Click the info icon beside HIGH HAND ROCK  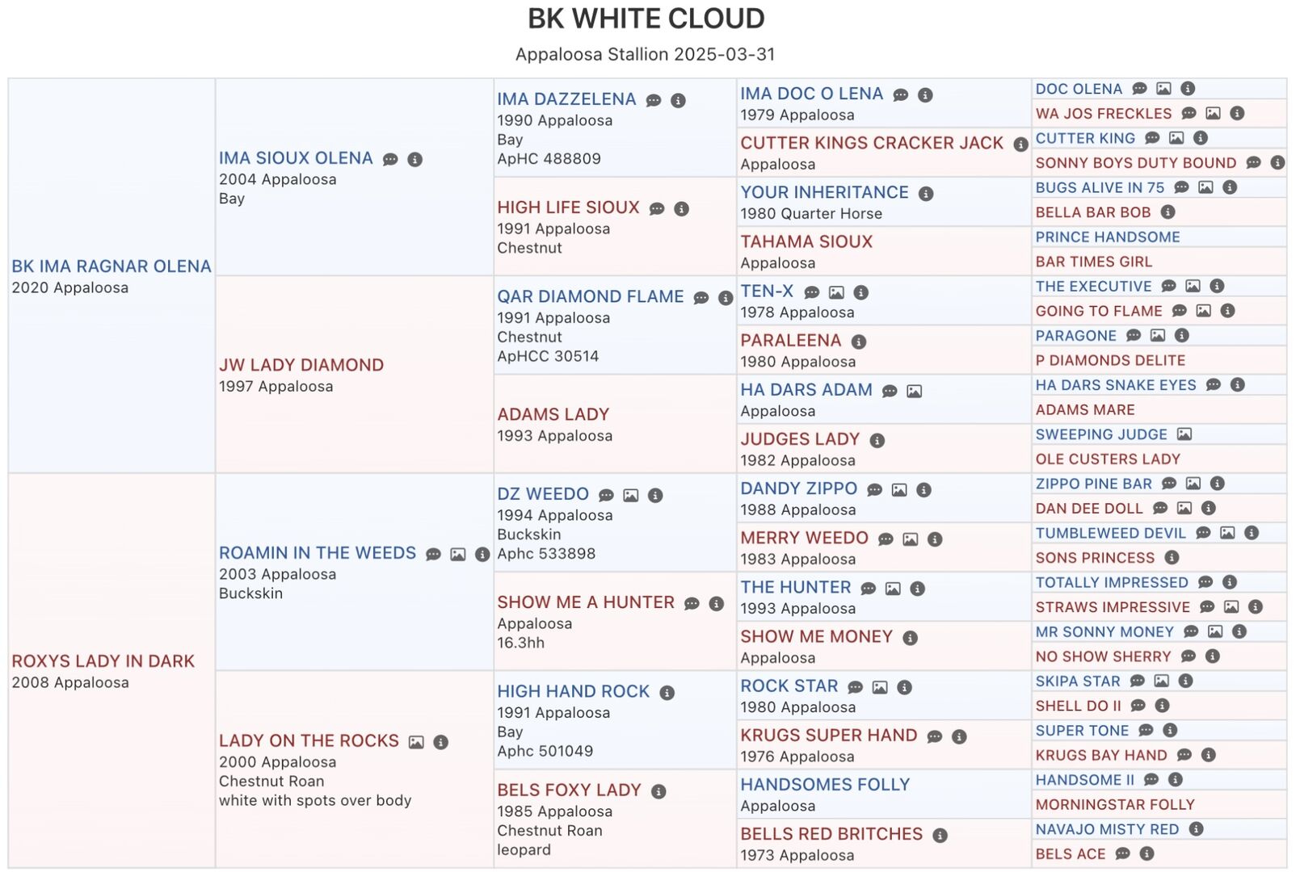(667, 693)
